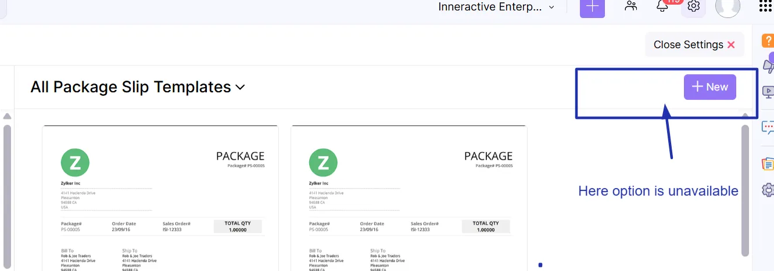Screen dimensions: 774x271
Task: Open the apps grid launcher
Action: (x=766, y=6)
